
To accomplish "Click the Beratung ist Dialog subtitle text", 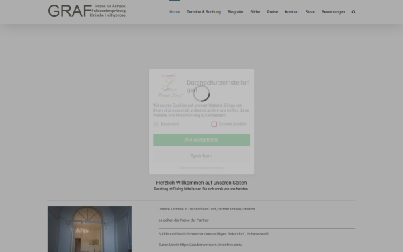I will [201, 189].
